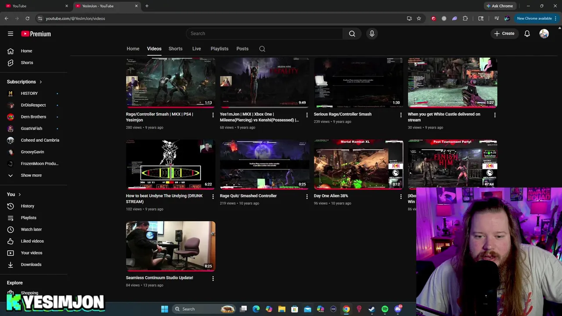
Task: Click the install app icon in address bar
Action: tap(409, 18)
